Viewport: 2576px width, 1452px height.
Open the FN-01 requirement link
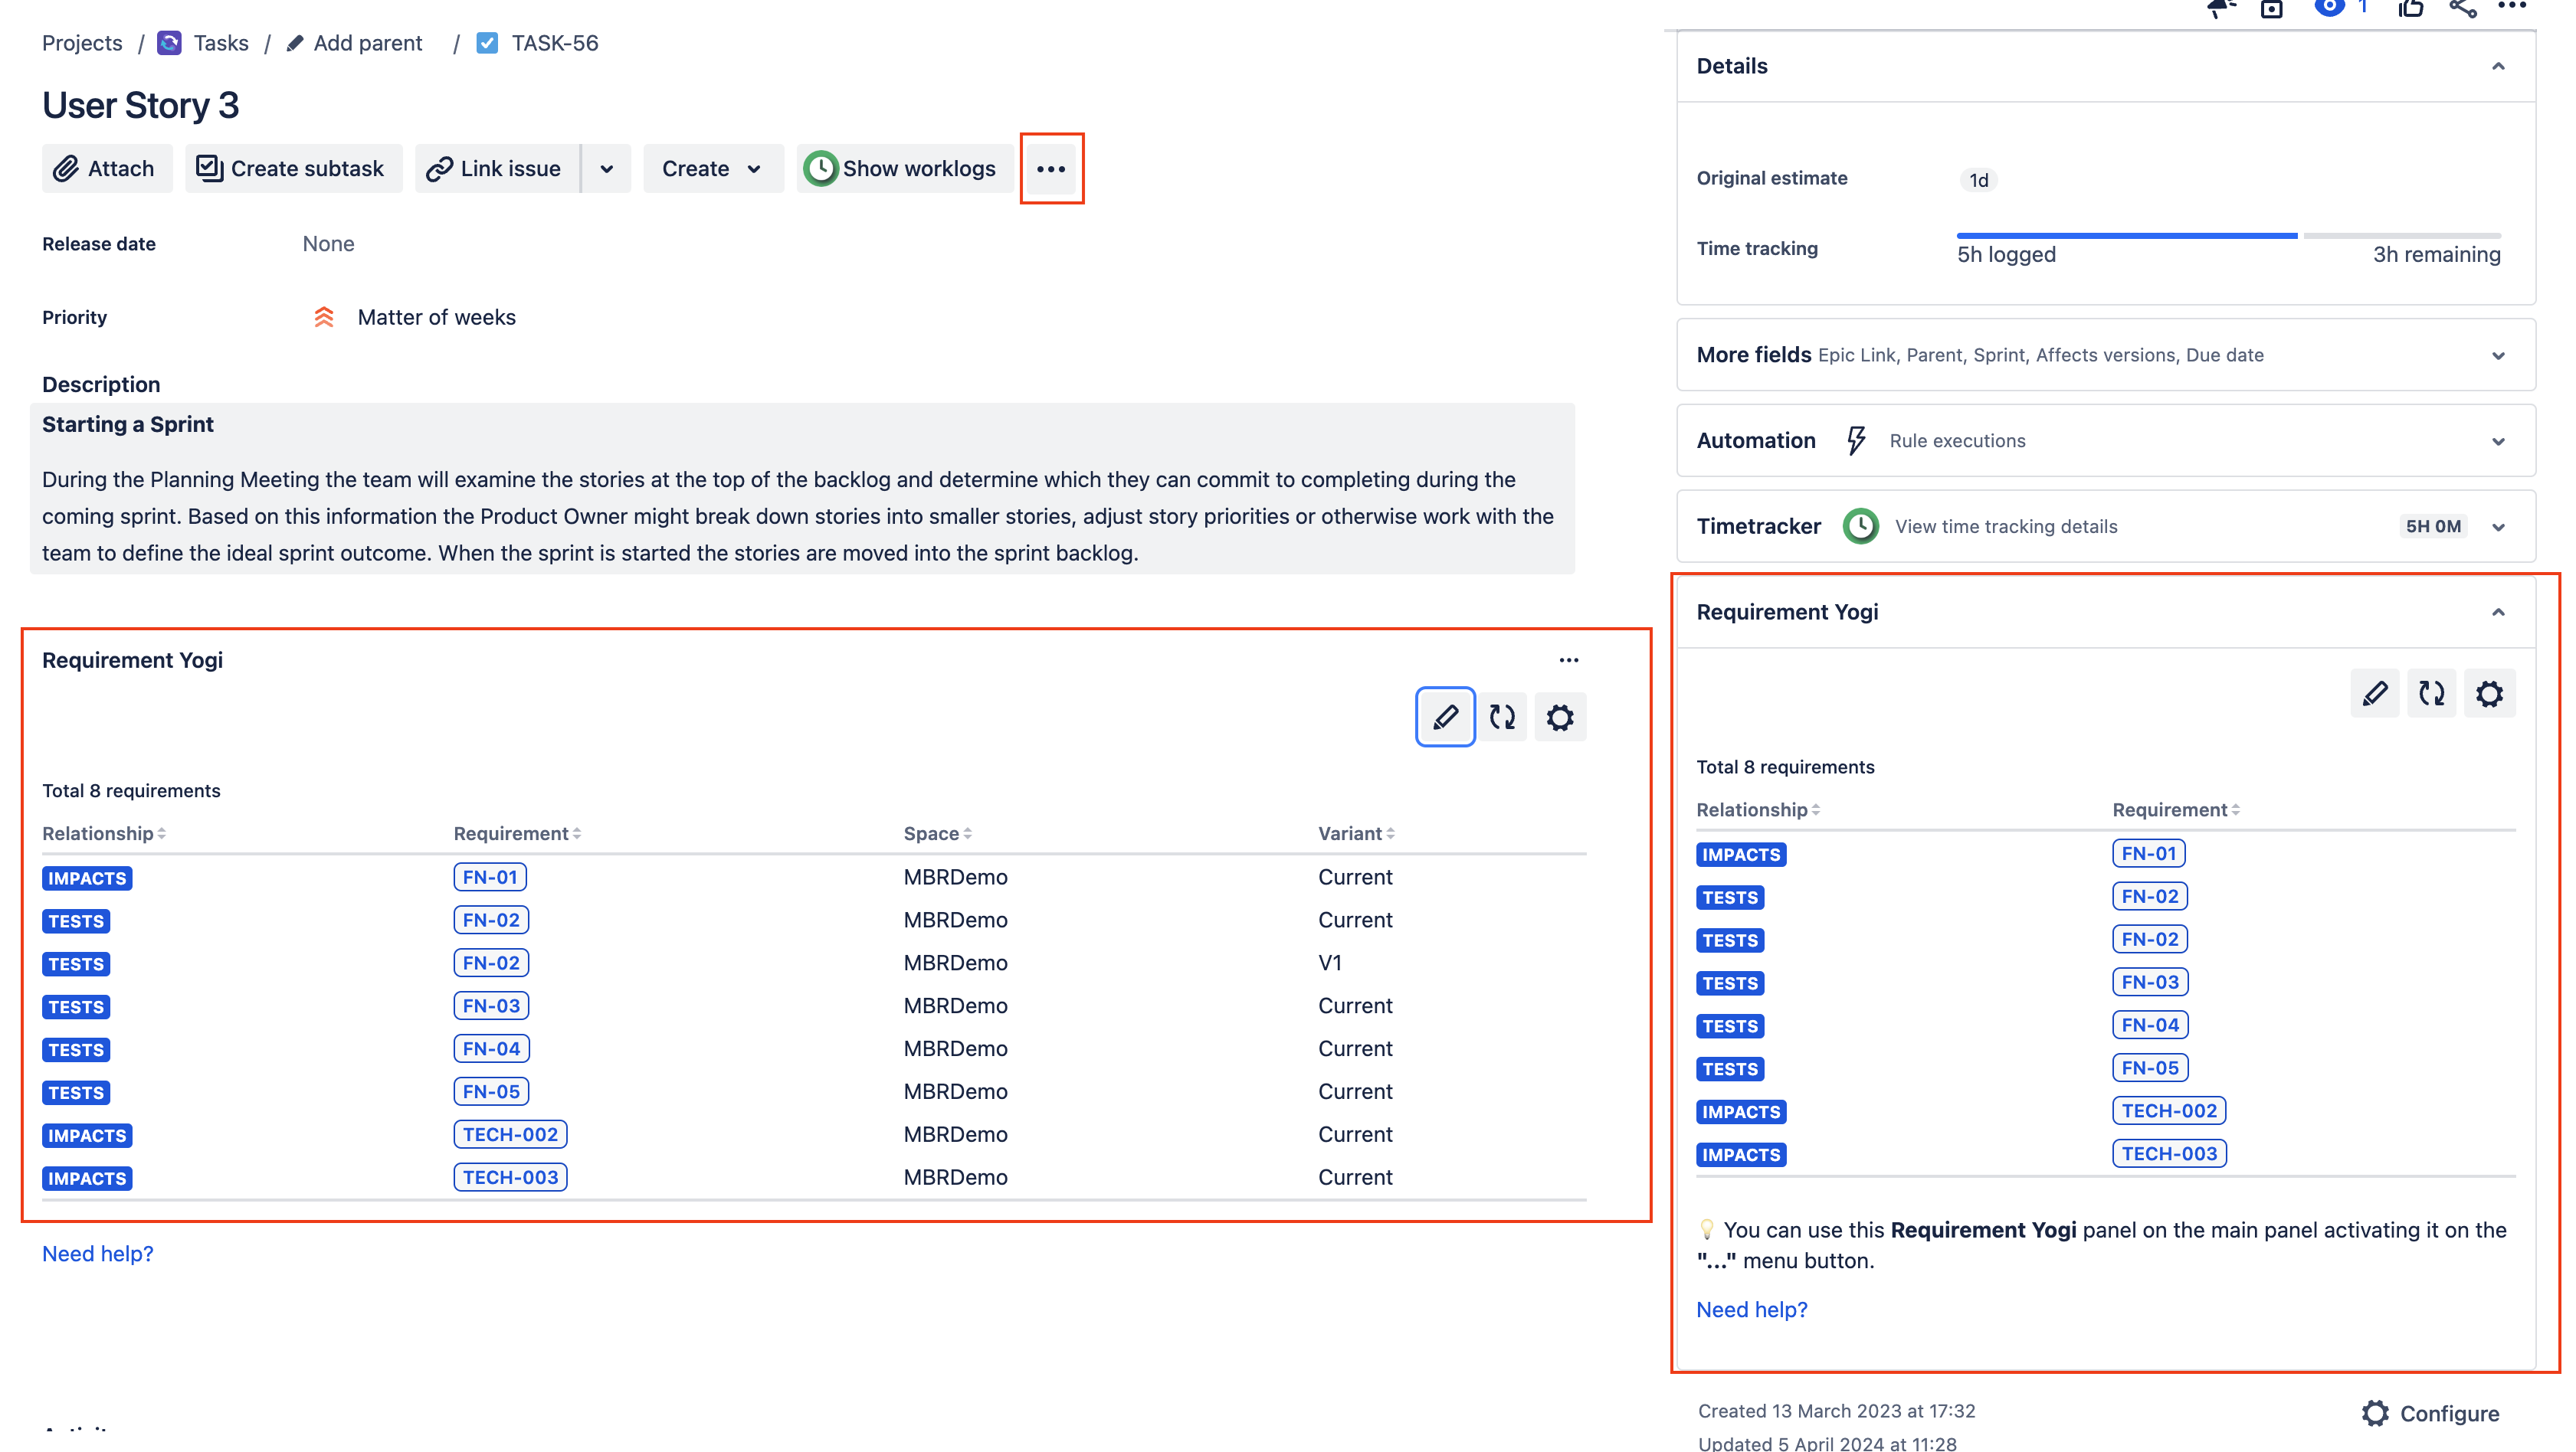[x=489, y=876]
